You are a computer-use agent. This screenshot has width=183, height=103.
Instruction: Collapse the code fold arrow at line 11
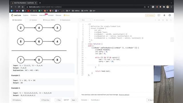(x=86, y=44)
